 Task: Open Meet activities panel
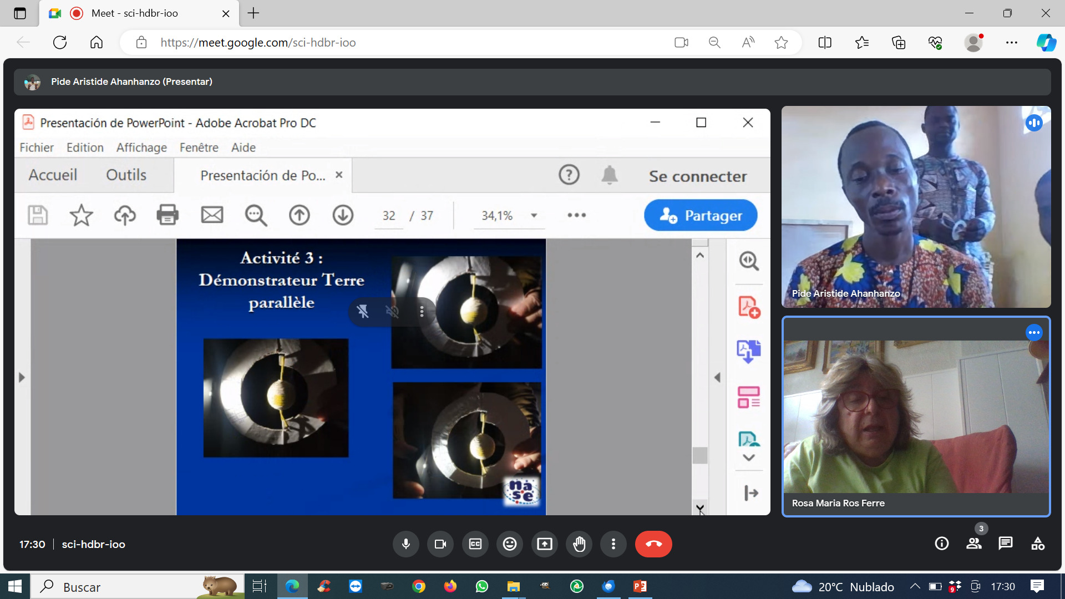pos(1038,544)
